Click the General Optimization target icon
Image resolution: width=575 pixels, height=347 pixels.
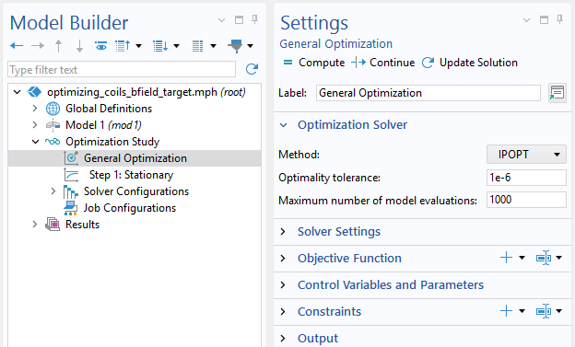pos(71,158)
